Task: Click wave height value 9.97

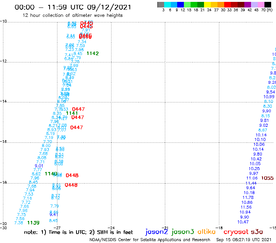Action: pyautogui.click(x=254, y=173)
